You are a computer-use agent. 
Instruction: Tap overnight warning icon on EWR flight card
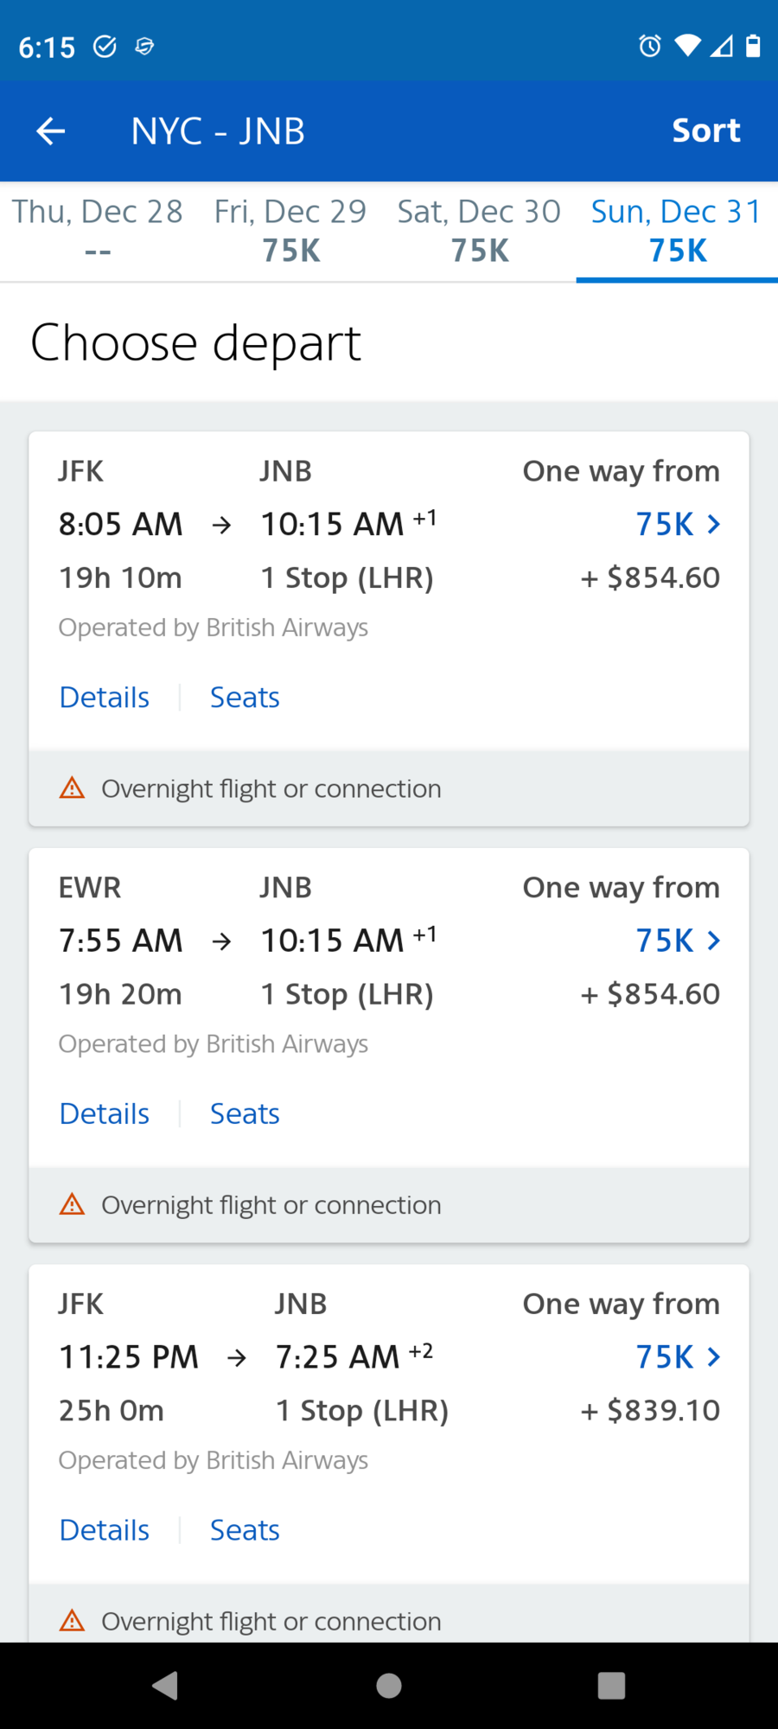tap(72, 1204)
